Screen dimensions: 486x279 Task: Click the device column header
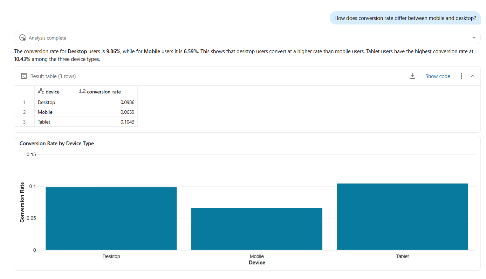(55, 92)
